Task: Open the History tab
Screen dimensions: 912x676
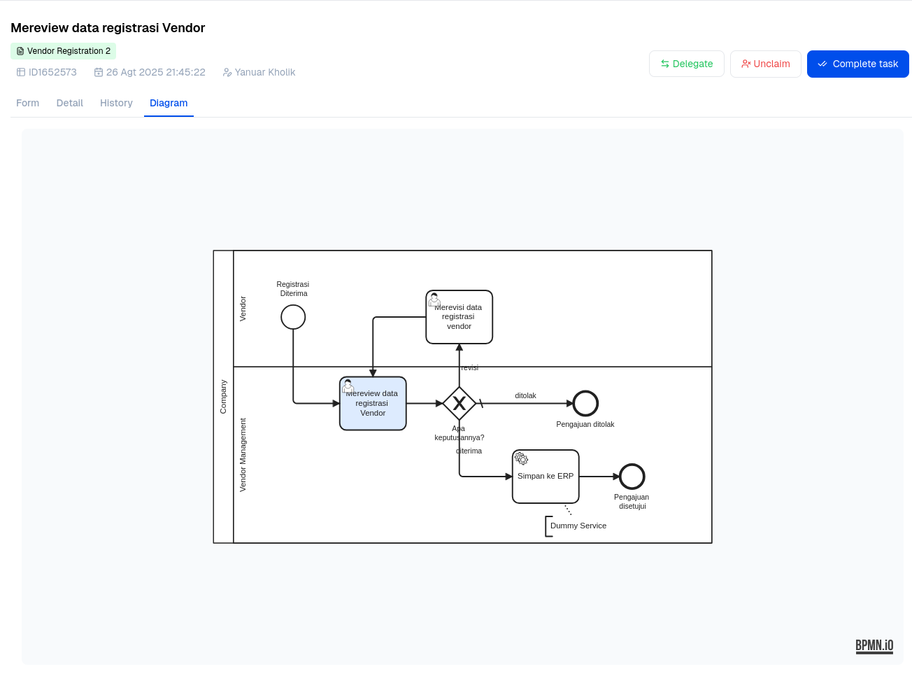Action: (x=116, y=103)
